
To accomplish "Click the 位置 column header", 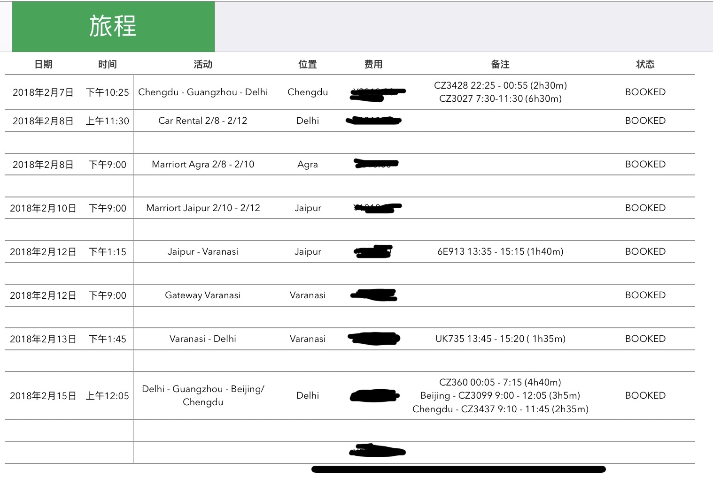I will (308, 64).
